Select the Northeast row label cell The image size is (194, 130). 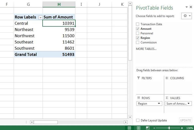28,29
